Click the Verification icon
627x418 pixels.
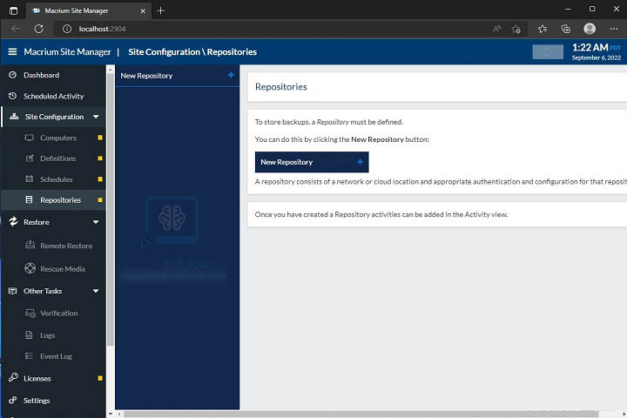click(x=30, y=313)
